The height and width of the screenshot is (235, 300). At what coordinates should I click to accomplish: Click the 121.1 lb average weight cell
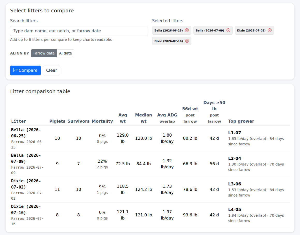point(123,215)
